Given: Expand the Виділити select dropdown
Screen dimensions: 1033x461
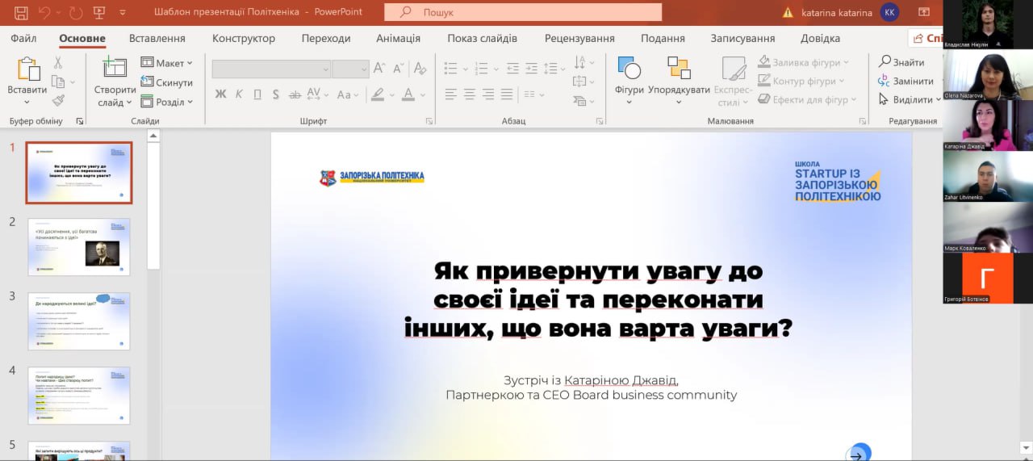Looking at the screenshot, I should (909, 99).
